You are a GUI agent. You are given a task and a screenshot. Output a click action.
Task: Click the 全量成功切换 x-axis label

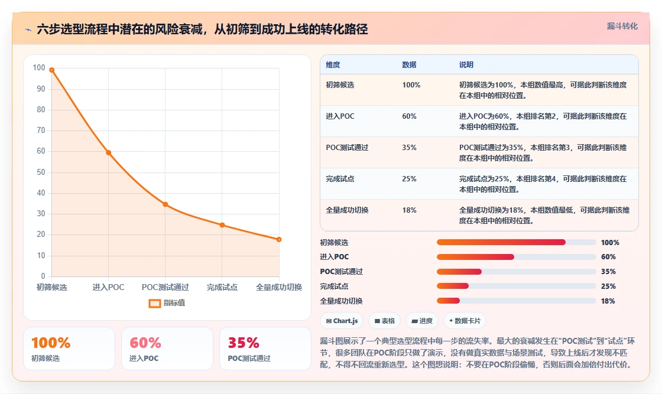click(279, 287)
